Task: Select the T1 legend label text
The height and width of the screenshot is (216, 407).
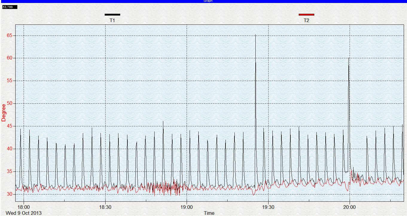Action: point(112,21)
